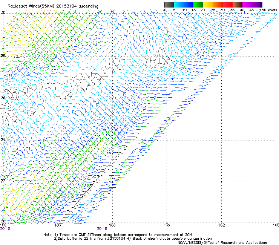Click the red 30-35 knots legend segment

[x=228, y=5]
